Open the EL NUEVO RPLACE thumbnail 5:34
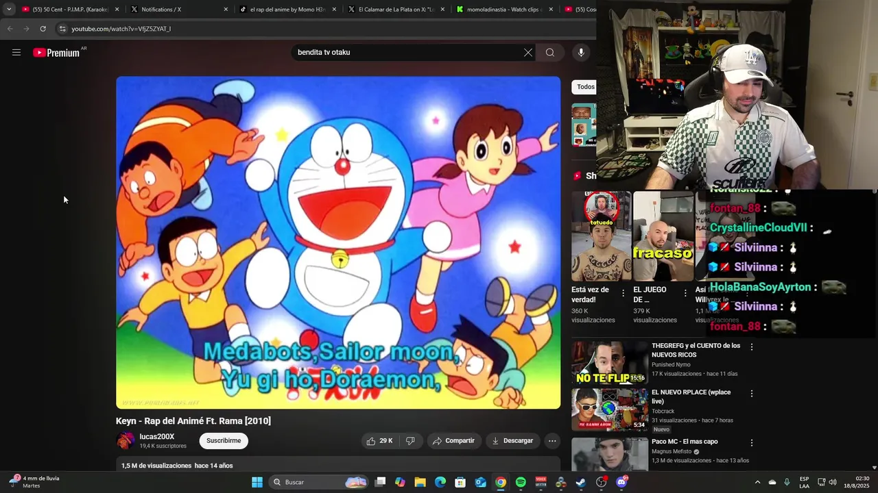Screen dimensions: 878x493 (610, 409)
